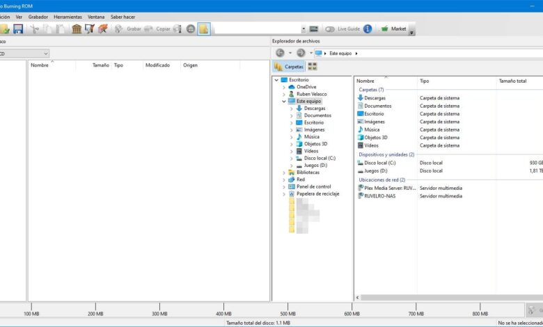Image resolution: width=543 pixels, height=327 pixels.
Task: Save the compilation with the floppy disk icon
Action: (18, 29)
